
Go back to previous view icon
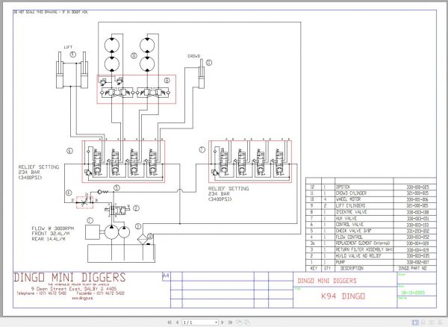pyautogui.click(x=239, y=323)
